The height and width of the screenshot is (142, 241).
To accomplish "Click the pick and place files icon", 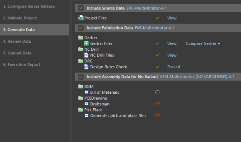I will 86,116.
